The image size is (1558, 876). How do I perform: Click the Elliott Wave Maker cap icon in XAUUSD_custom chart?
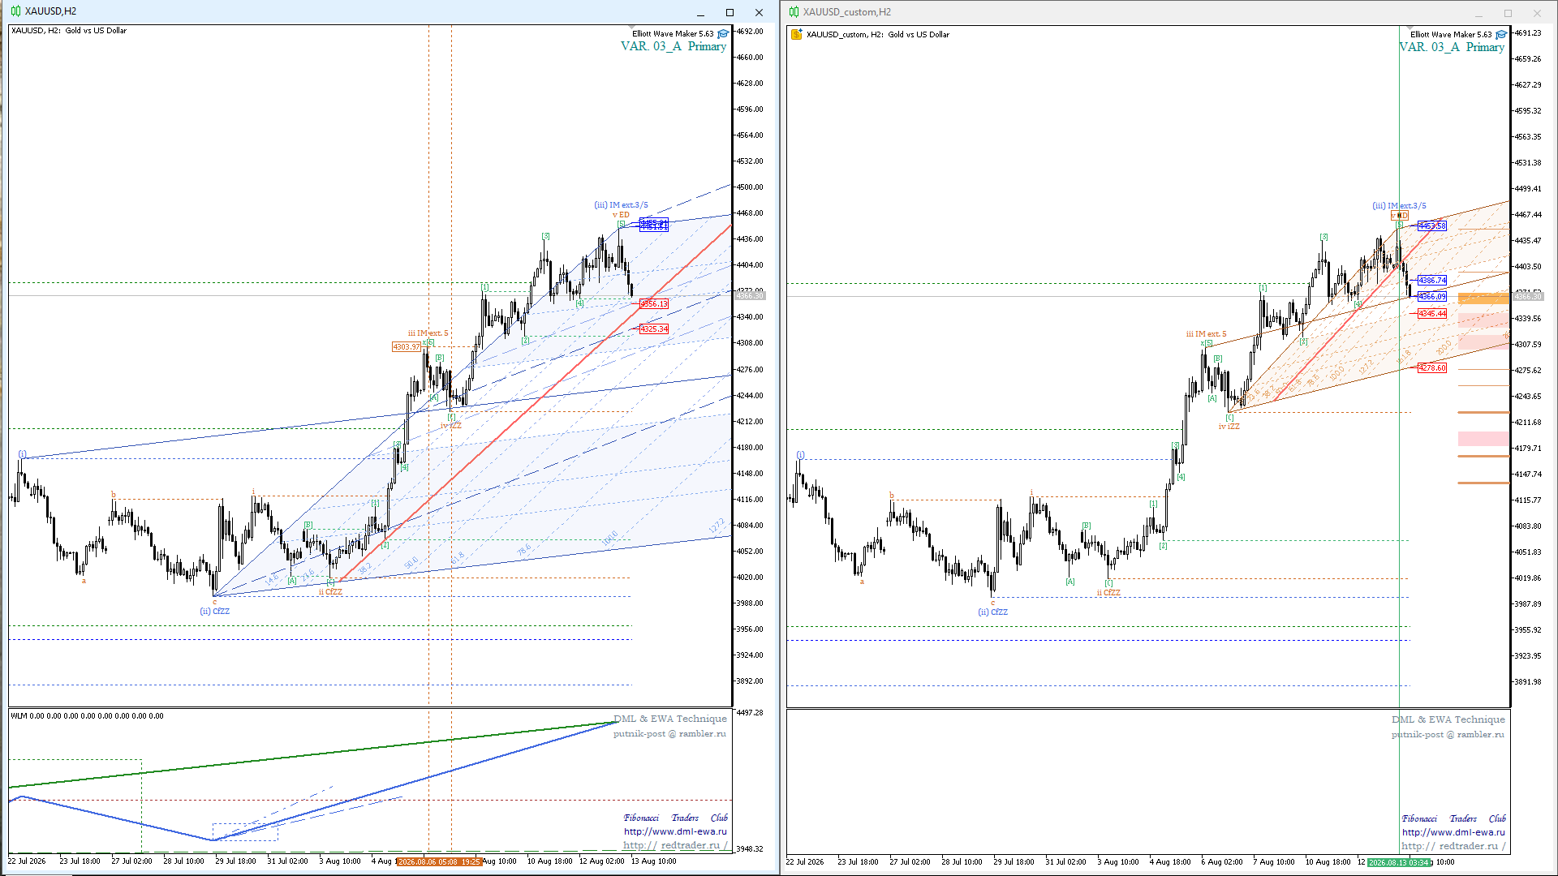click(x=1501, y=35)
